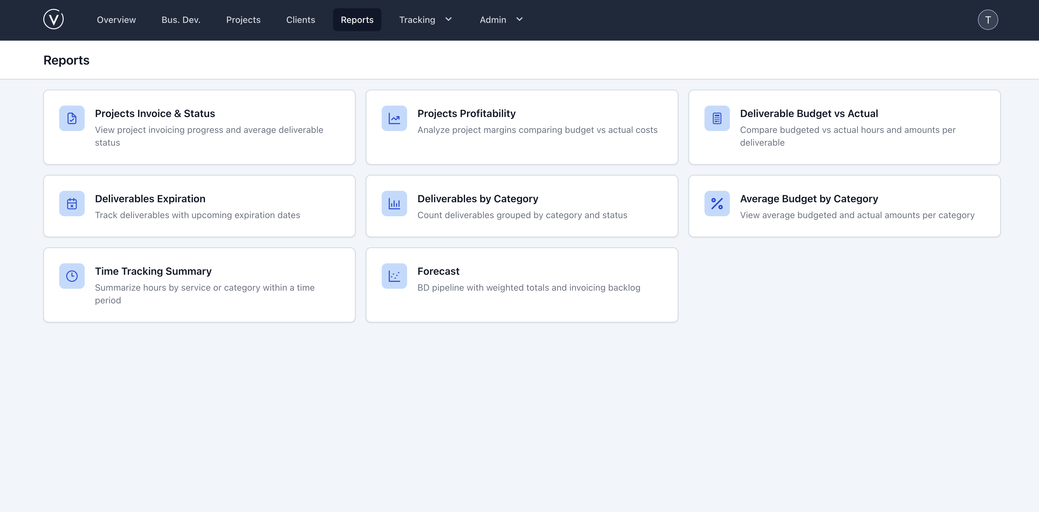Click the Forecast scatter plot icon

(394, 276)
